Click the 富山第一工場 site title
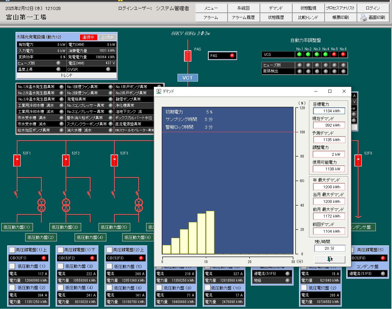Viewport: 392px width, 309px height. [26, 17]
